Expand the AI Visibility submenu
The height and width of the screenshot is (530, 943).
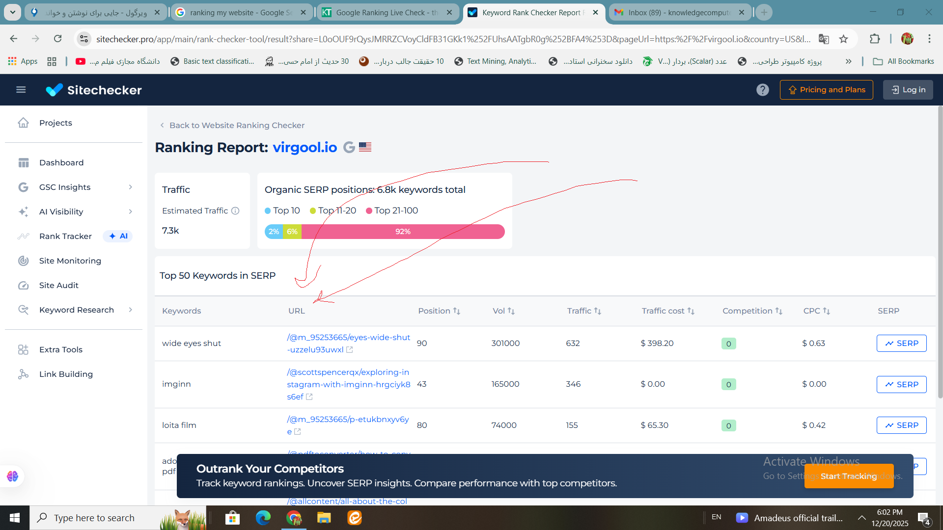pyautogui.click(x=130, y=212)
